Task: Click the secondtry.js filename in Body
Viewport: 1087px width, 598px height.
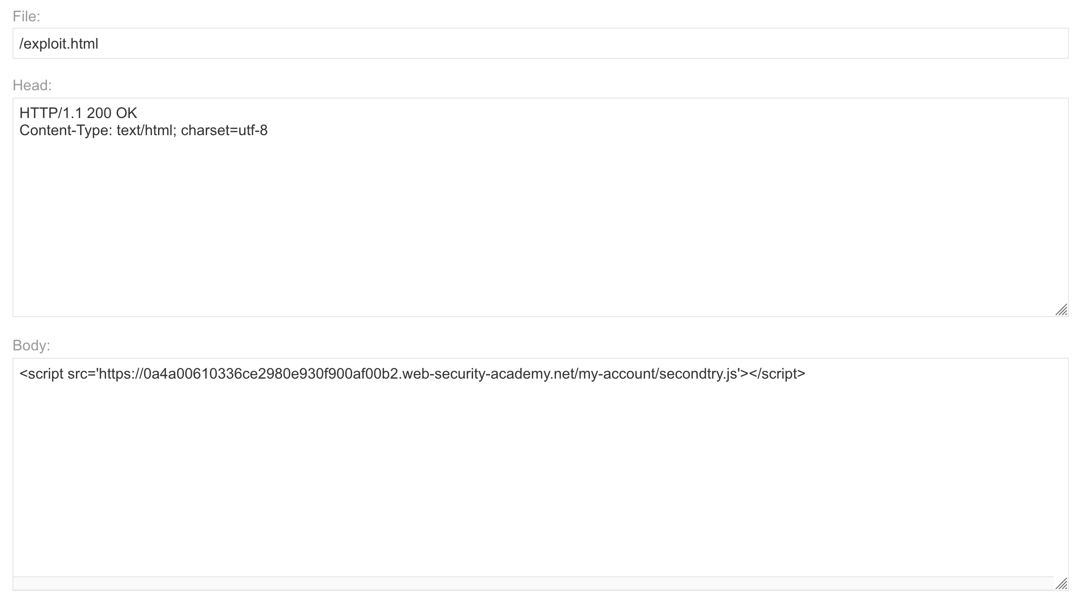Action: pyautogui.click(x=698, y=374)
